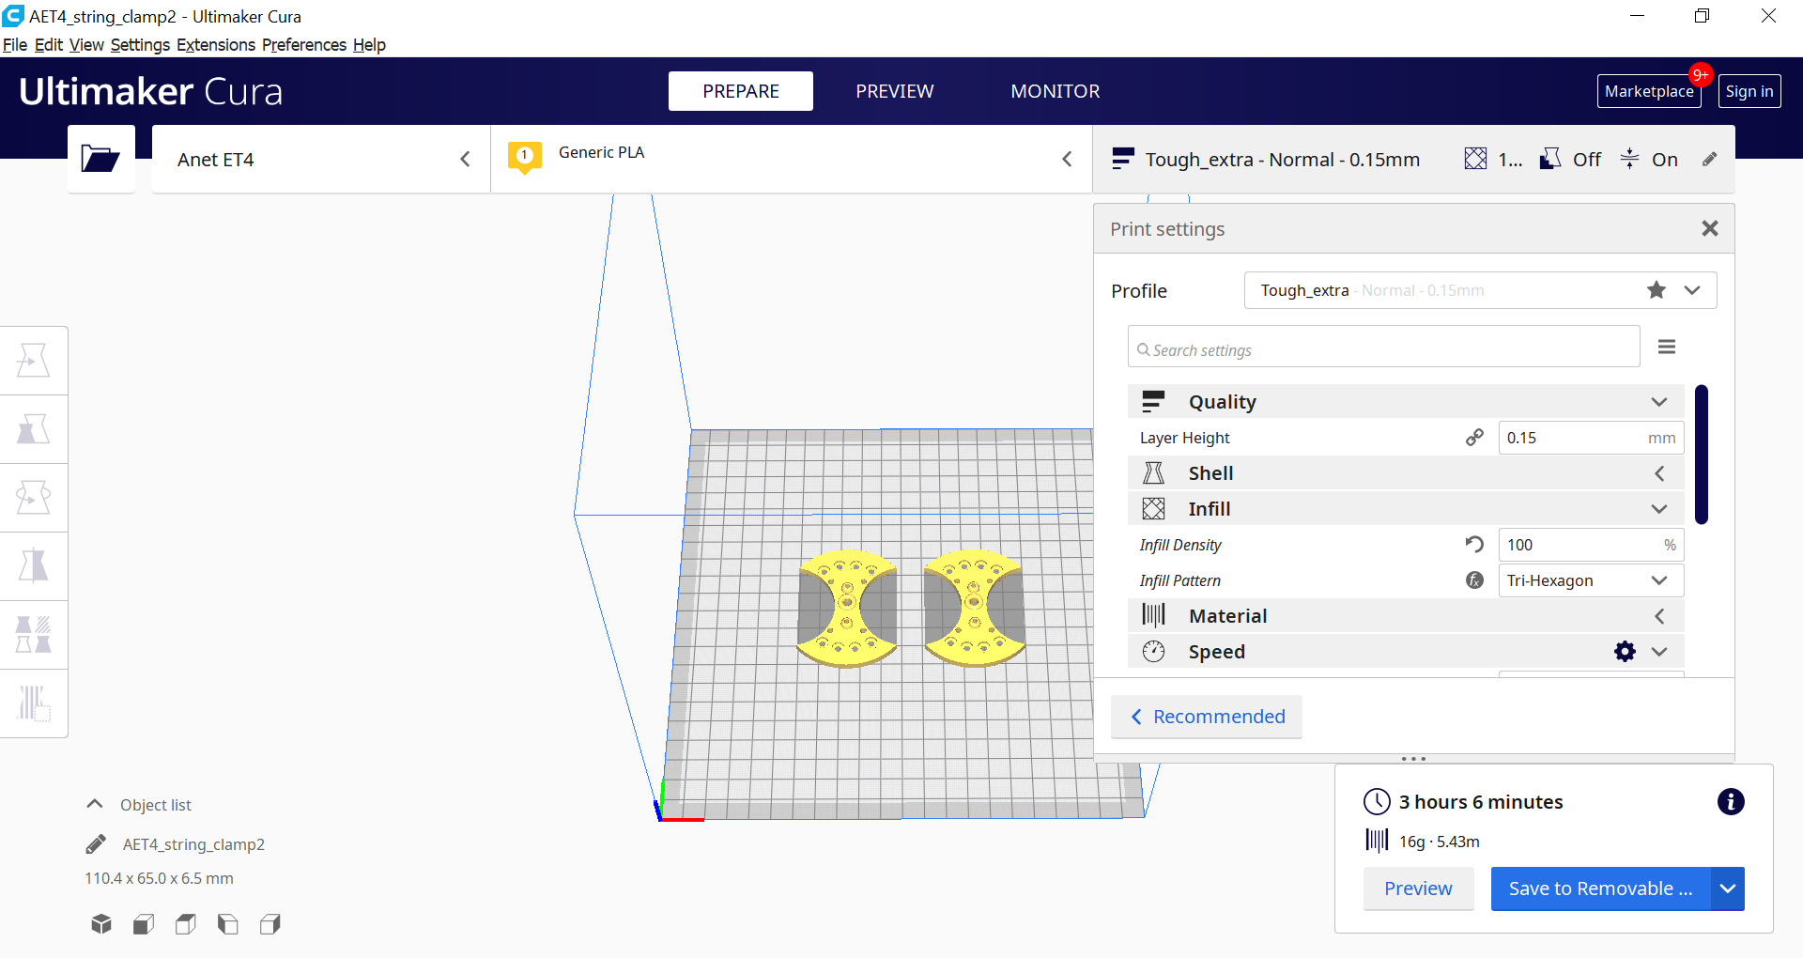Open the Settings menu
This screenshot has height=958, width=1803.
(140, 45)
